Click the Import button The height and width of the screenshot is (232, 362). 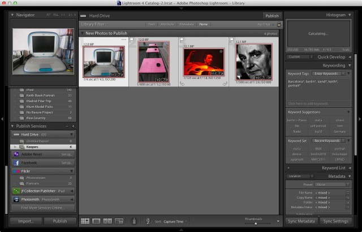tap(26, 221)
